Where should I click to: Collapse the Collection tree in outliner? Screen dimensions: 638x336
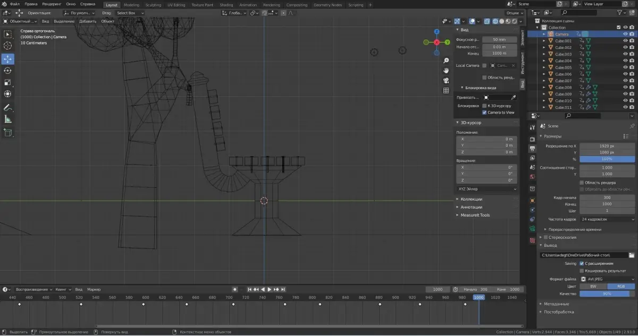(538, 28)
